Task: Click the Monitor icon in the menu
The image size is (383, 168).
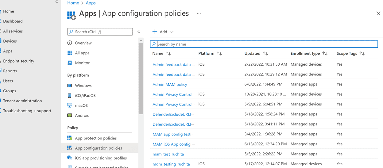Action: click(70, 63)
